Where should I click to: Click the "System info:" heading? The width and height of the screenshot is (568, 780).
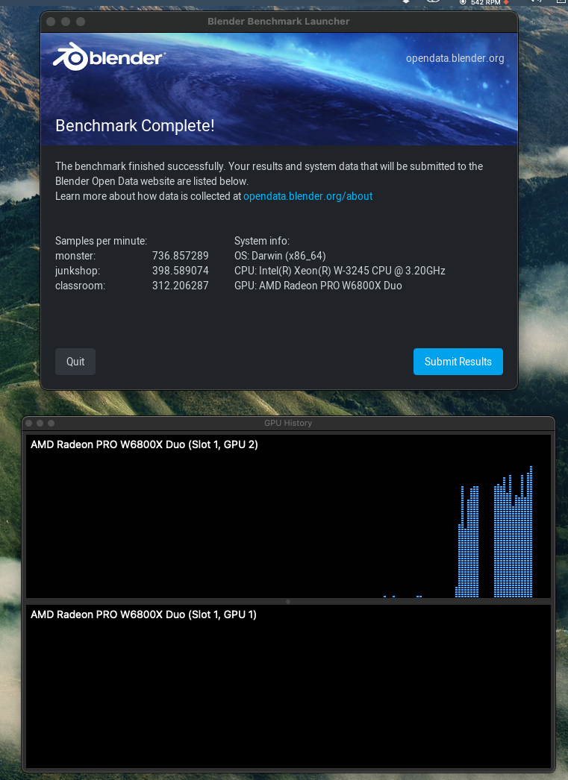(262, 241)
